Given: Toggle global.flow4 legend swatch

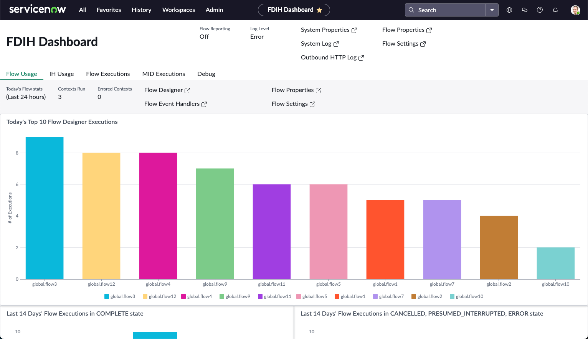Looking at the screenshot, I should click(183, 296).
